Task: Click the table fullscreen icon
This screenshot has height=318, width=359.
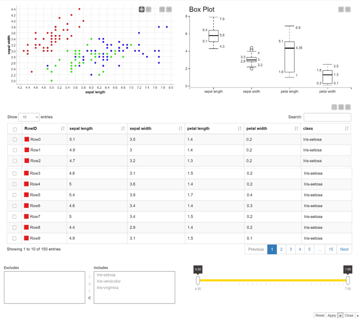Action: pos(341,107)
